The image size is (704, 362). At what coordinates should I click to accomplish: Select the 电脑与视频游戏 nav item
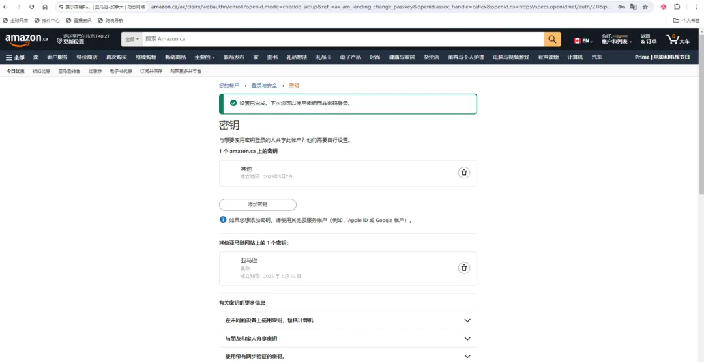point(511,57)
